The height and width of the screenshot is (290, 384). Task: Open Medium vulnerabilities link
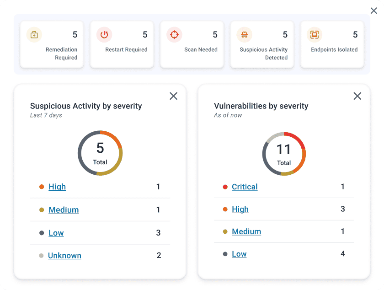246,231
